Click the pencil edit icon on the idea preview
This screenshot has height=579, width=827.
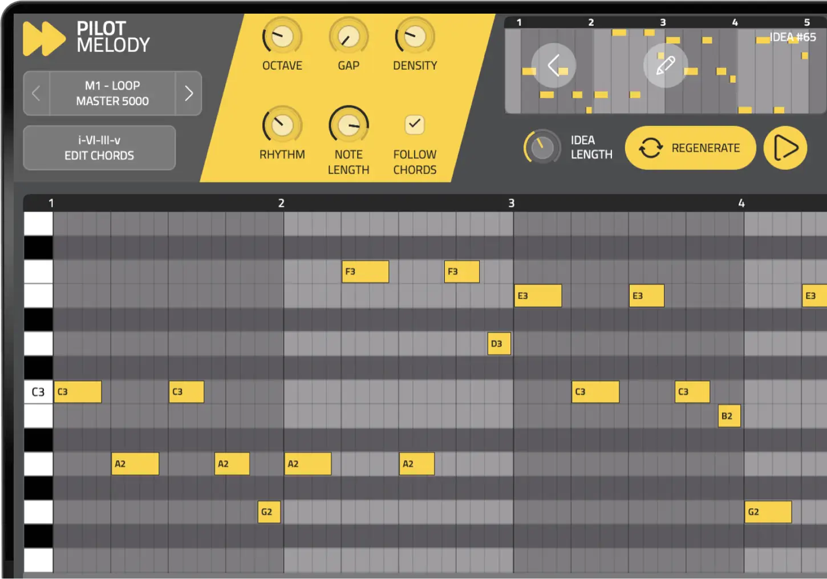point(665,66)
